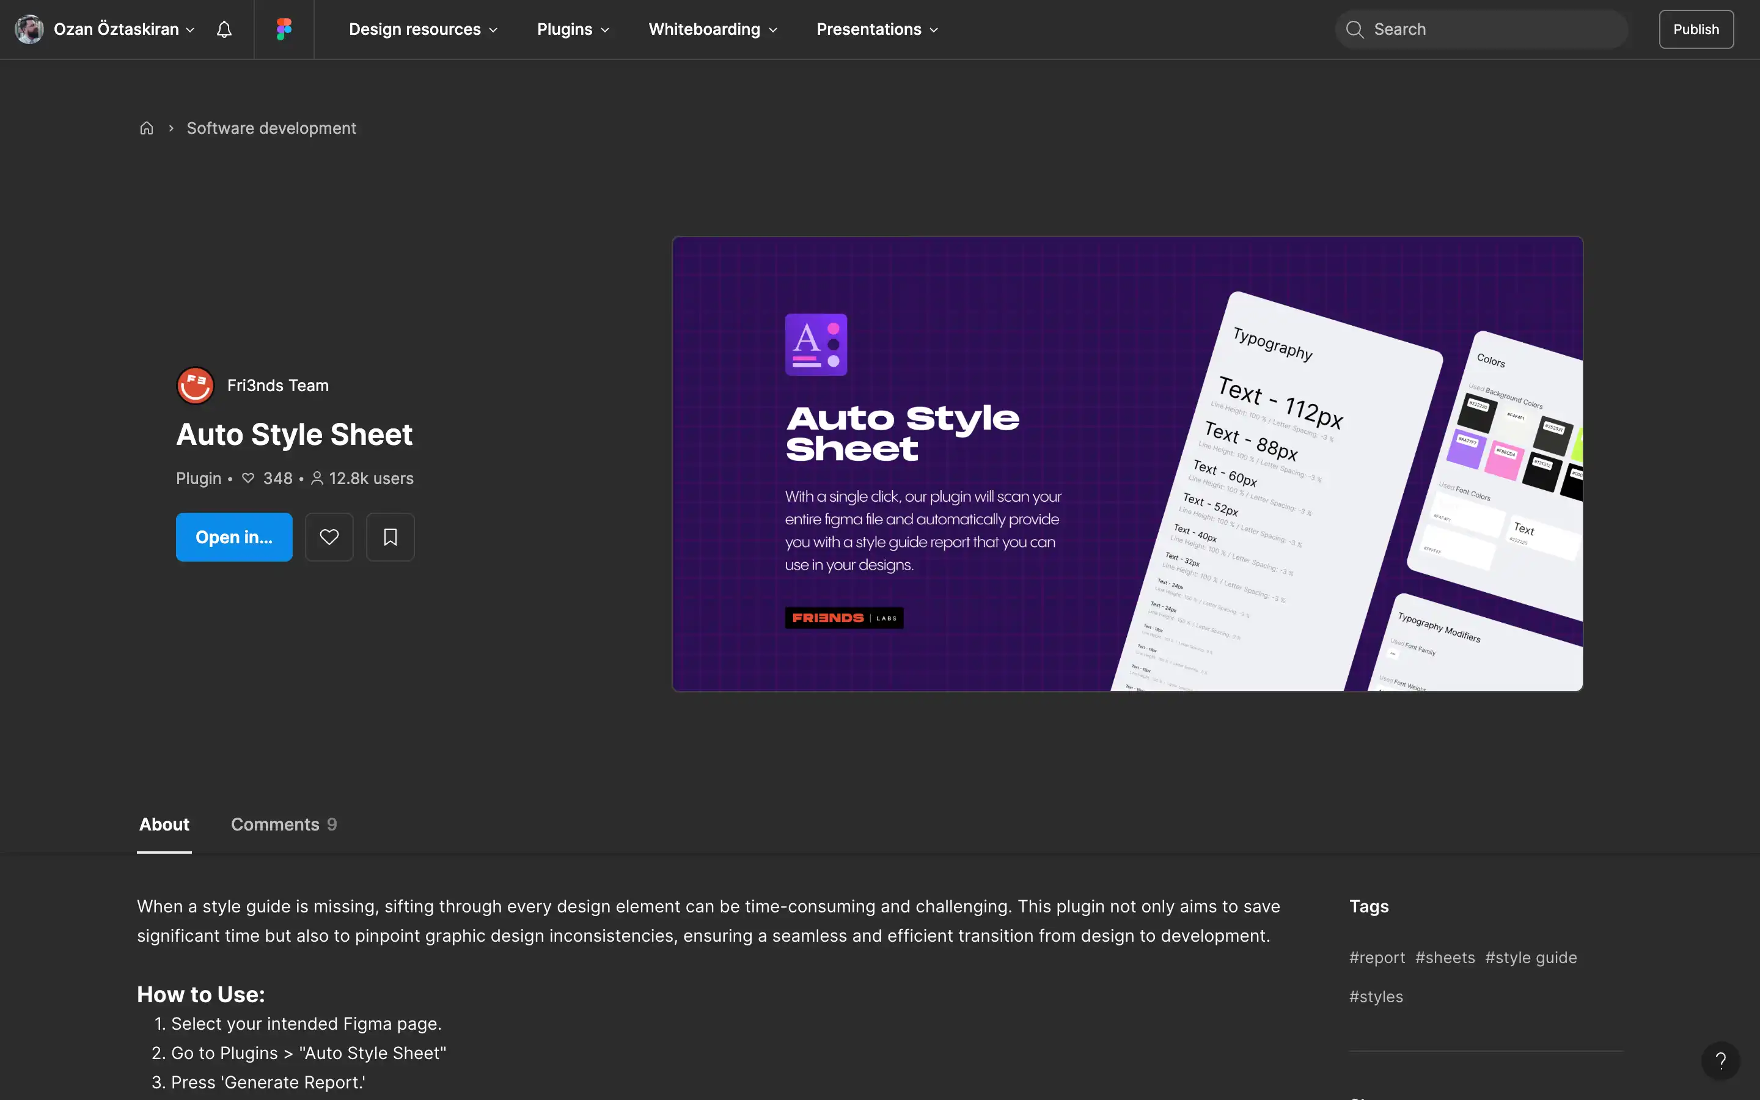Click the Tags heading
The width and height of the screenshot is (1760, 1100).
[x=1369, y=906]
